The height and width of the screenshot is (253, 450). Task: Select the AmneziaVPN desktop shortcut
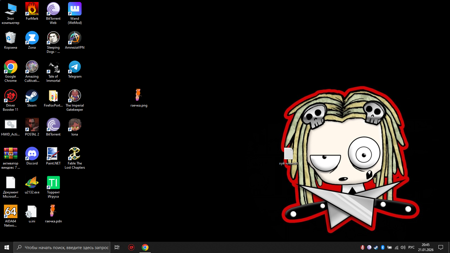coord(75,40)
